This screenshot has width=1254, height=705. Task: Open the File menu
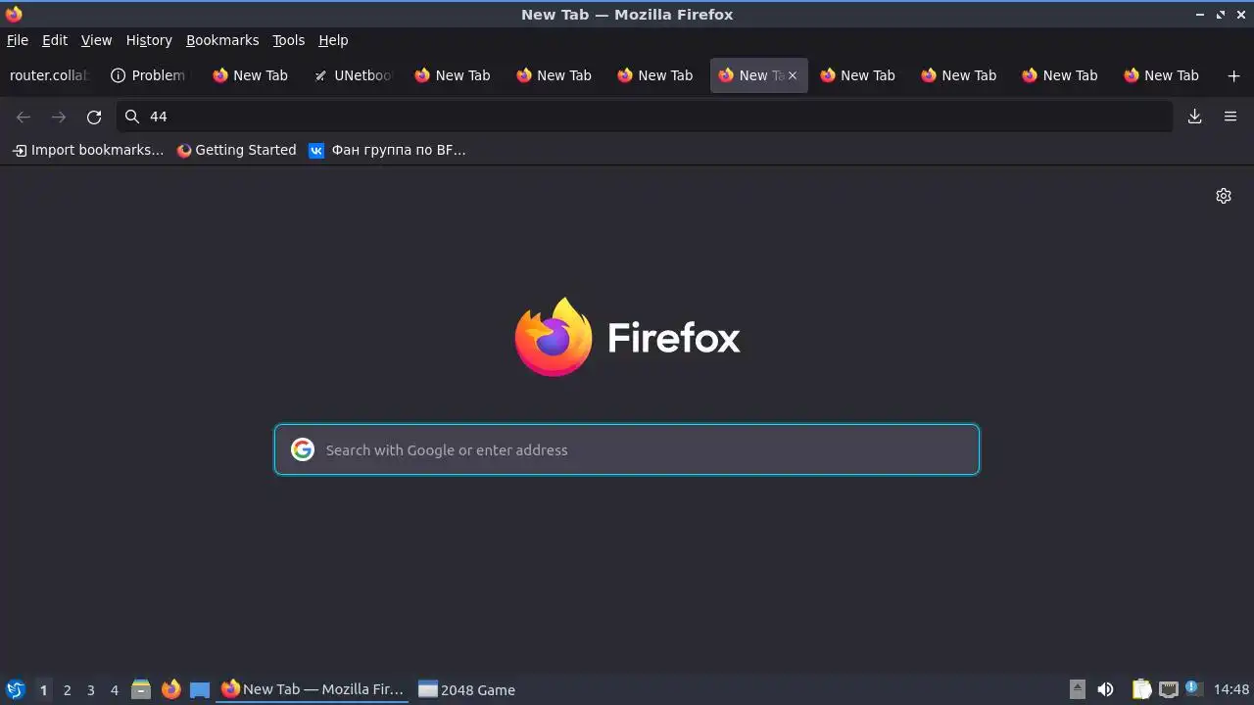pos(18,40)
